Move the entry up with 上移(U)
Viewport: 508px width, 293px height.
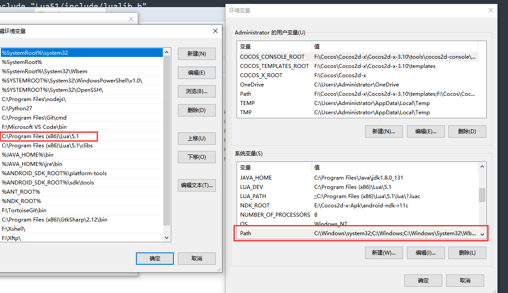point(197,138)
